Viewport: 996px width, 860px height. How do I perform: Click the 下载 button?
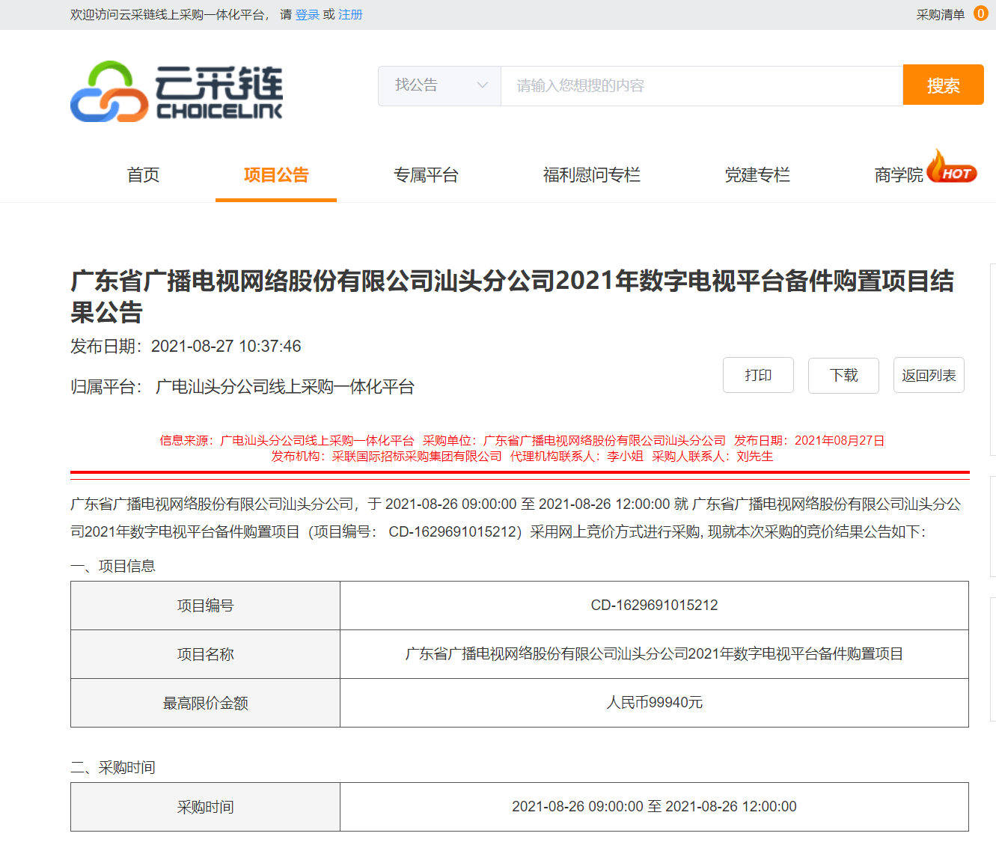[x=843, y=375]
